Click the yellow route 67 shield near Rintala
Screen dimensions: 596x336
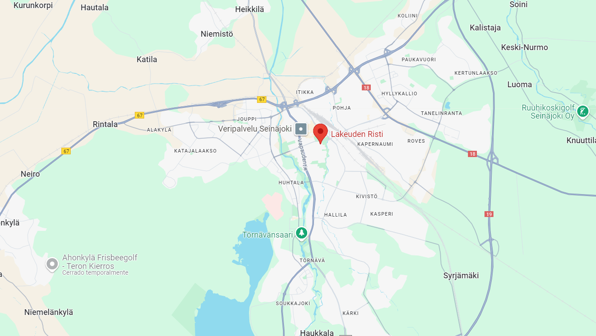click(140, 115)
